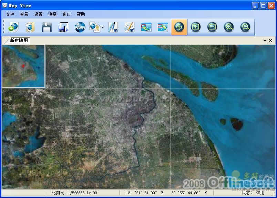Click the magnifier zoom out icon
This screenshot has width=277, height=198.
[245, 27]
